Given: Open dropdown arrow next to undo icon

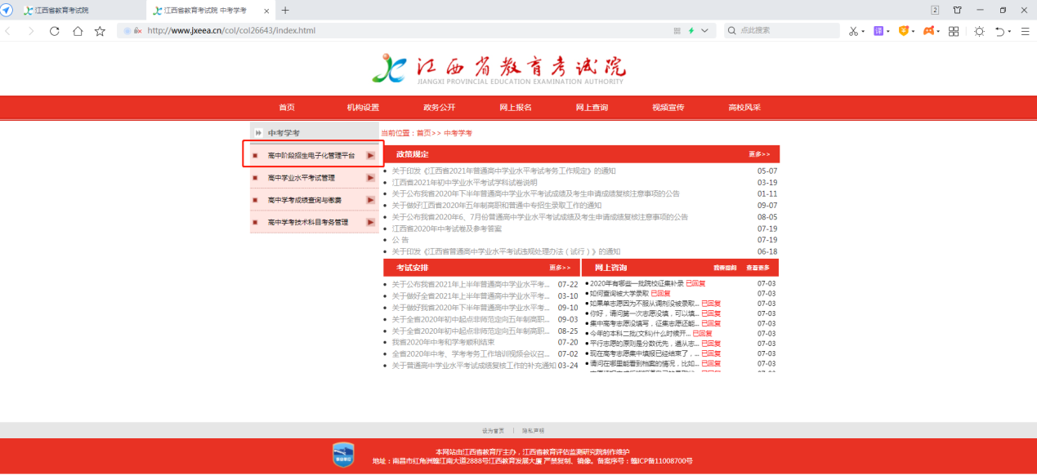Looking at the screenshot, I should 1010,32.
